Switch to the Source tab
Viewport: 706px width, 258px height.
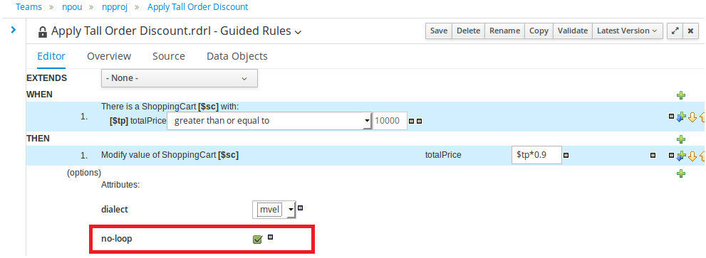(168, 56)
